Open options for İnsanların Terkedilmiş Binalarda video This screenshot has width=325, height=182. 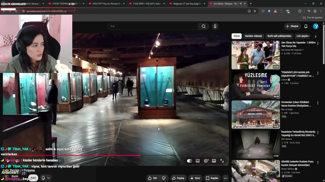point(318,133)
